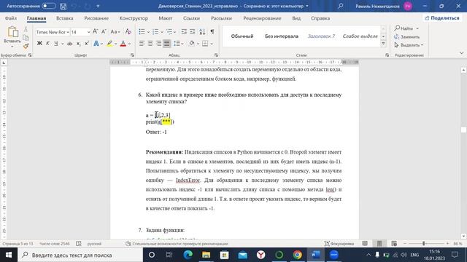Screen dimensions: 467x262
Task: Open the font dialog launcher
Action: [132, 55]
